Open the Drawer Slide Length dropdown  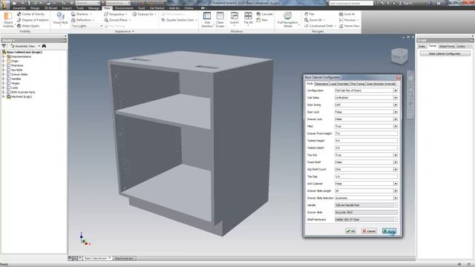tap(396, 191)
